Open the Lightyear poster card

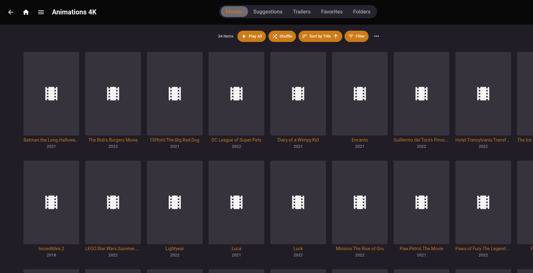[175, 202]
